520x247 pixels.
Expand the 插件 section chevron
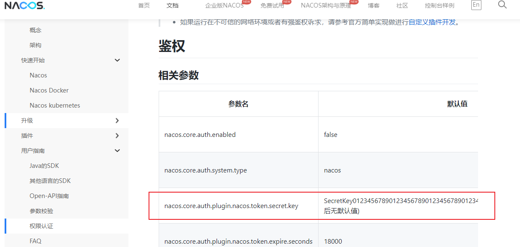[117, 136]
